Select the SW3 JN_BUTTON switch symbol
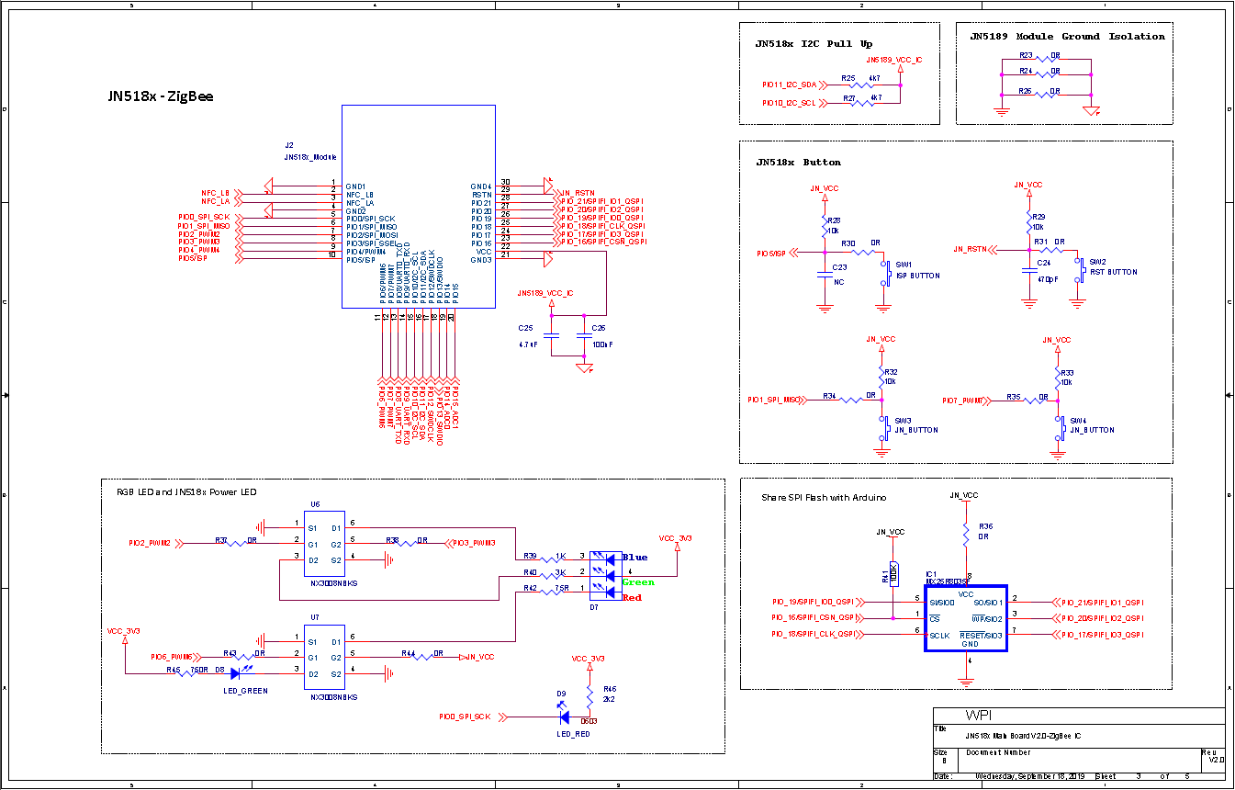Screen dimensions: 1235x790 (883, 428)
